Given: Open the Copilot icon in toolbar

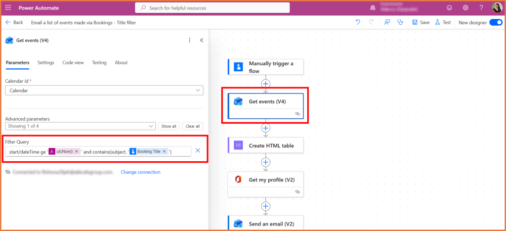Looking at the screenshot, I should click(x=387, y=22).
